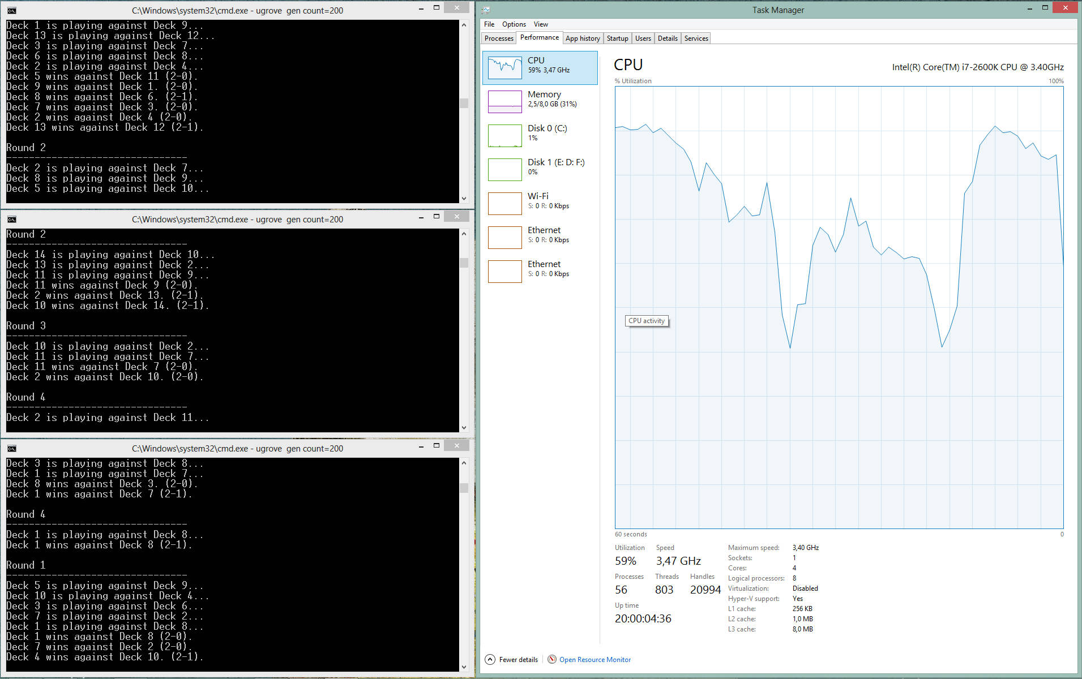Click the Up time value 20:00:04:36

[x=643, y=618]
